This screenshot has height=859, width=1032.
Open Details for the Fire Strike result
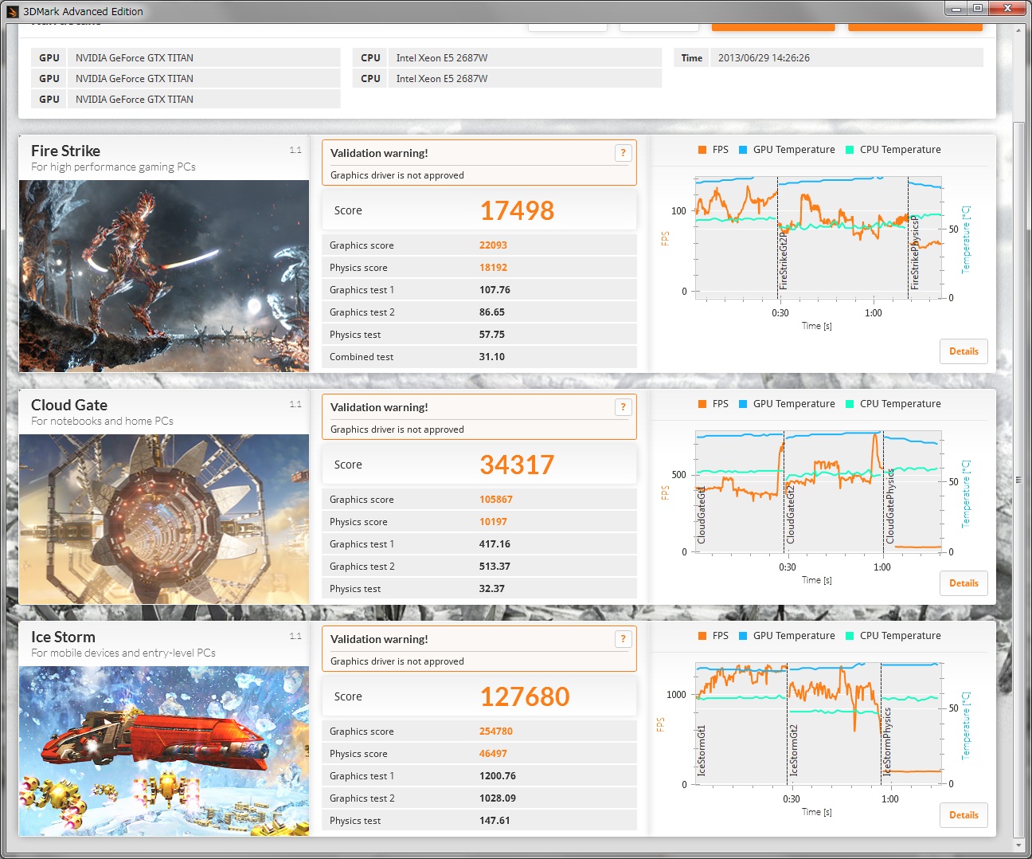964,351
